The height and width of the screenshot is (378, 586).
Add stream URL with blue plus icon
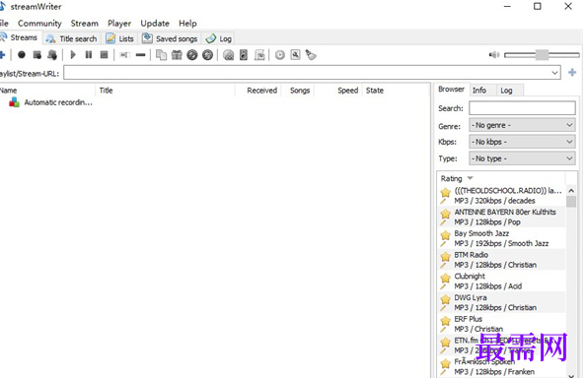point(572,72)
